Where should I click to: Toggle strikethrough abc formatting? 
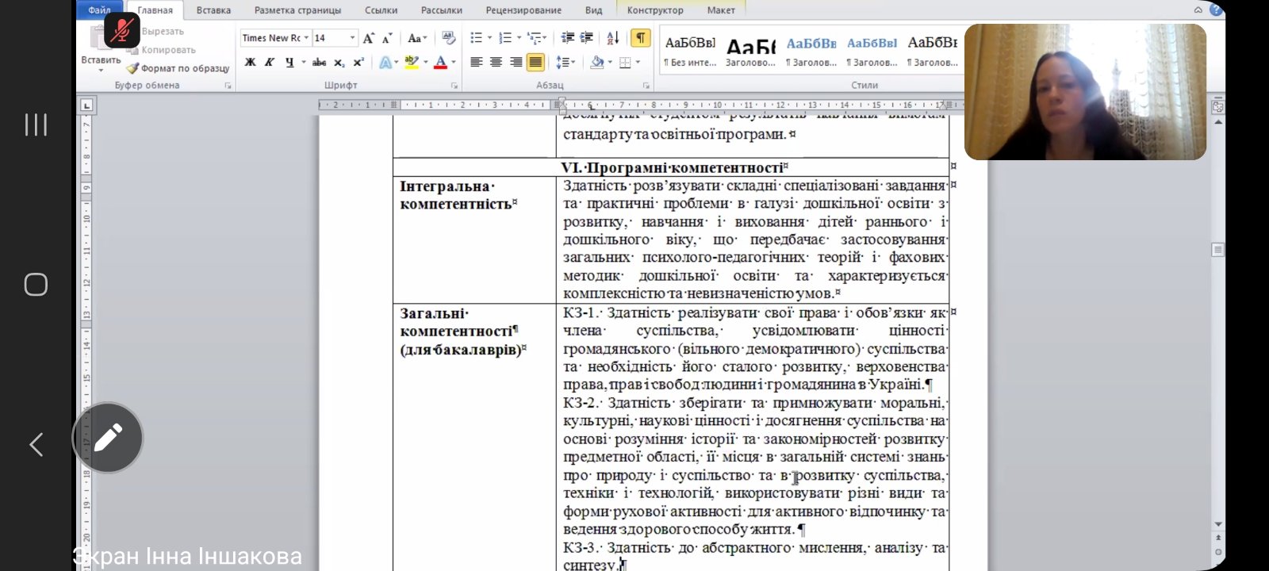point(319,62)
